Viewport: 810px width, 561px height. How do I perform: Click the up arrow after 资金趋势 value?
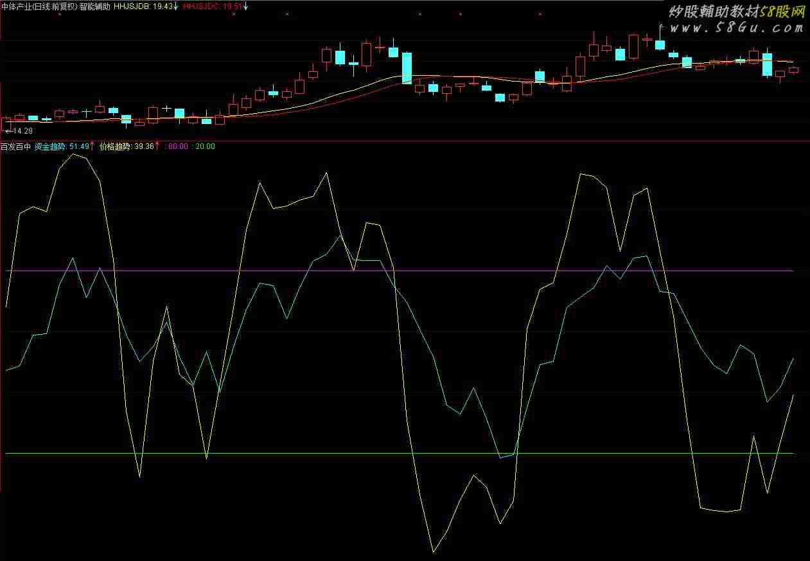coord(92,147)
